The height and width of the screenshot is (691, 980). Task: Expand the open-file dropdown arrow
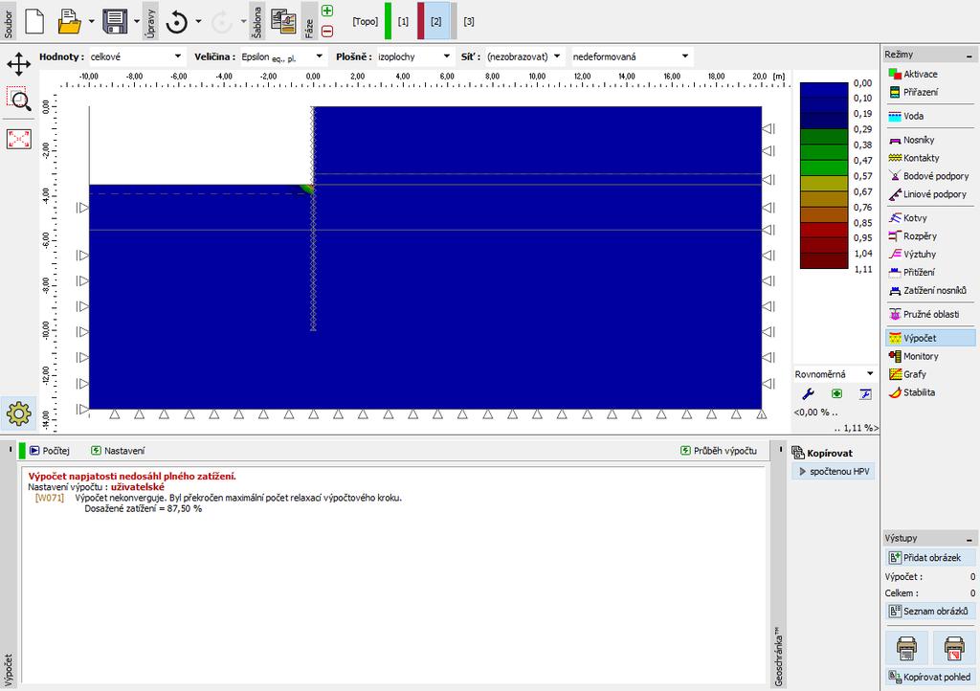click(91, 21)
